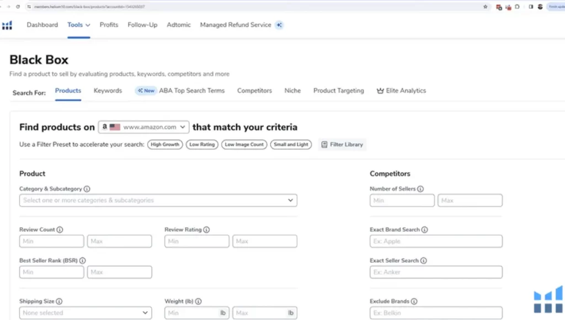Viewport: 565px width, 320px height.
Task: Click the Managed Refund Service sparkle icon
Action: [x=279, y=25]
